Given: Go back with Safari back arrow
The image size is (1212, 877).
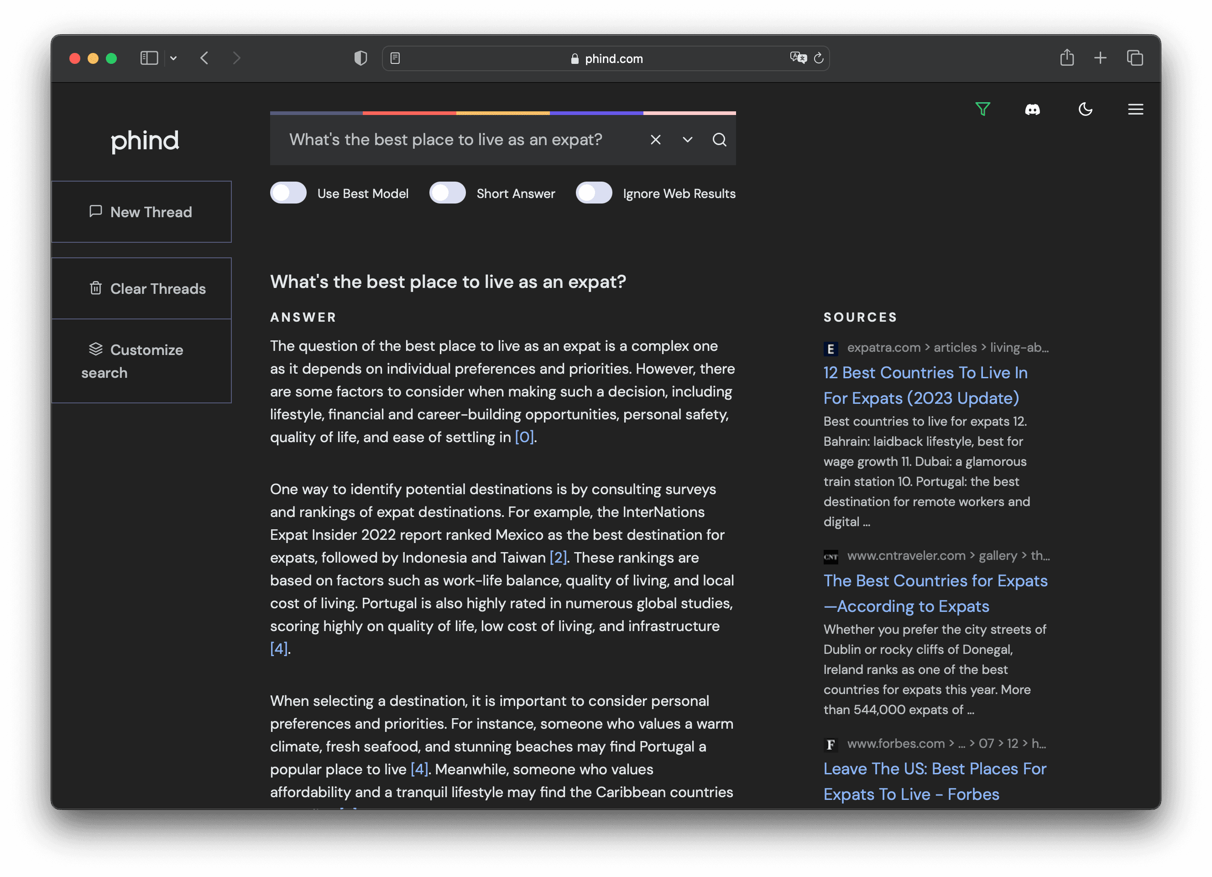Looking at the screenshot, I should click(204, 57).
